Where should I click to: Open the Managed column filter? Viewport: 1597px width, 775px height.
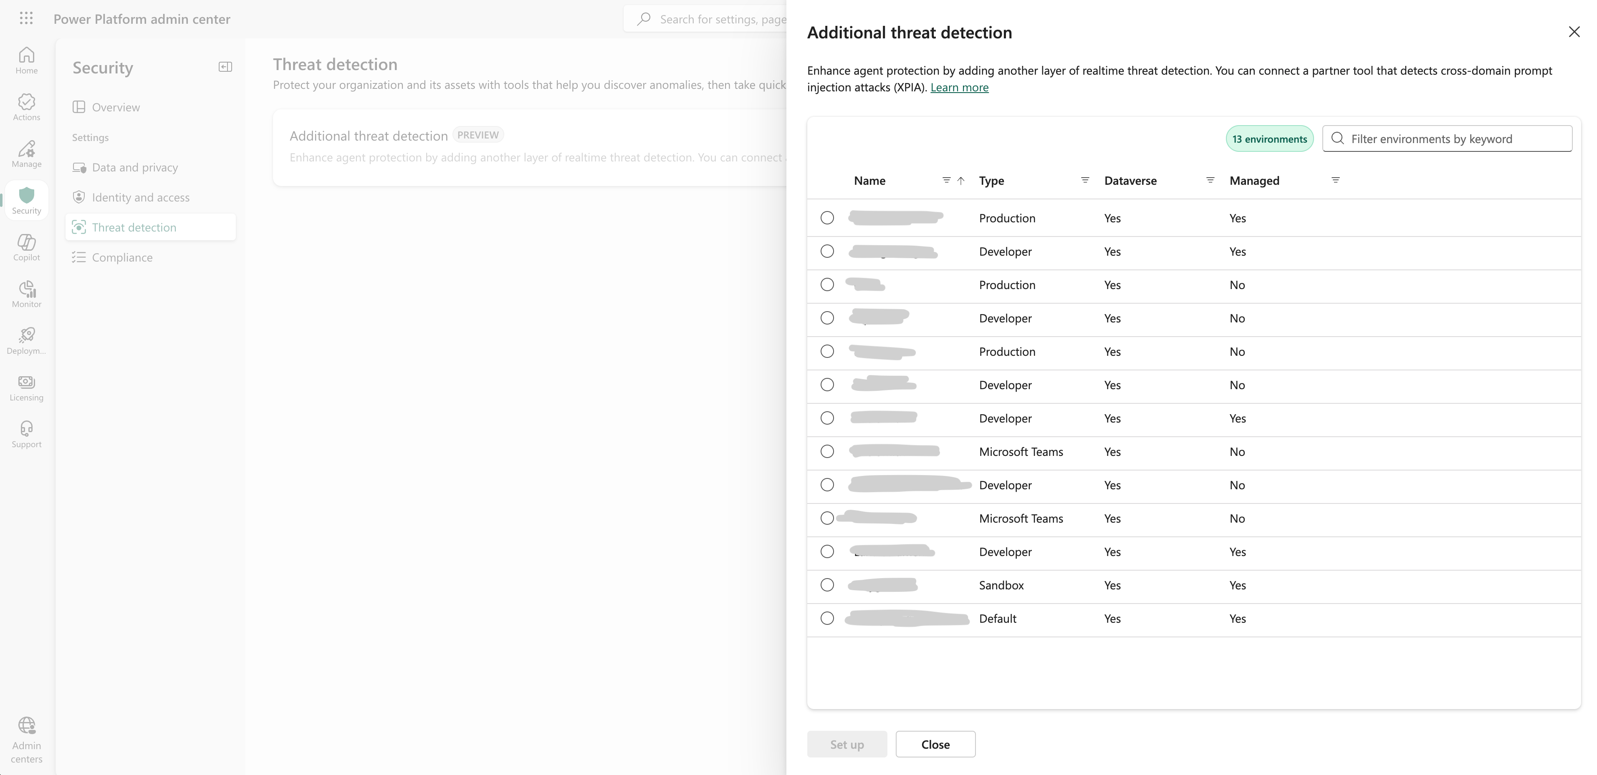pyautogui.click(x=1335, y=180)
